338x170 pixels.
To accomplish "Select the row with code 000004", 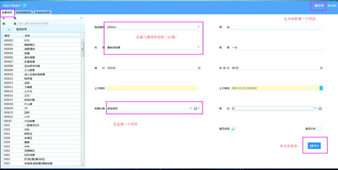I will click(42, 49).
